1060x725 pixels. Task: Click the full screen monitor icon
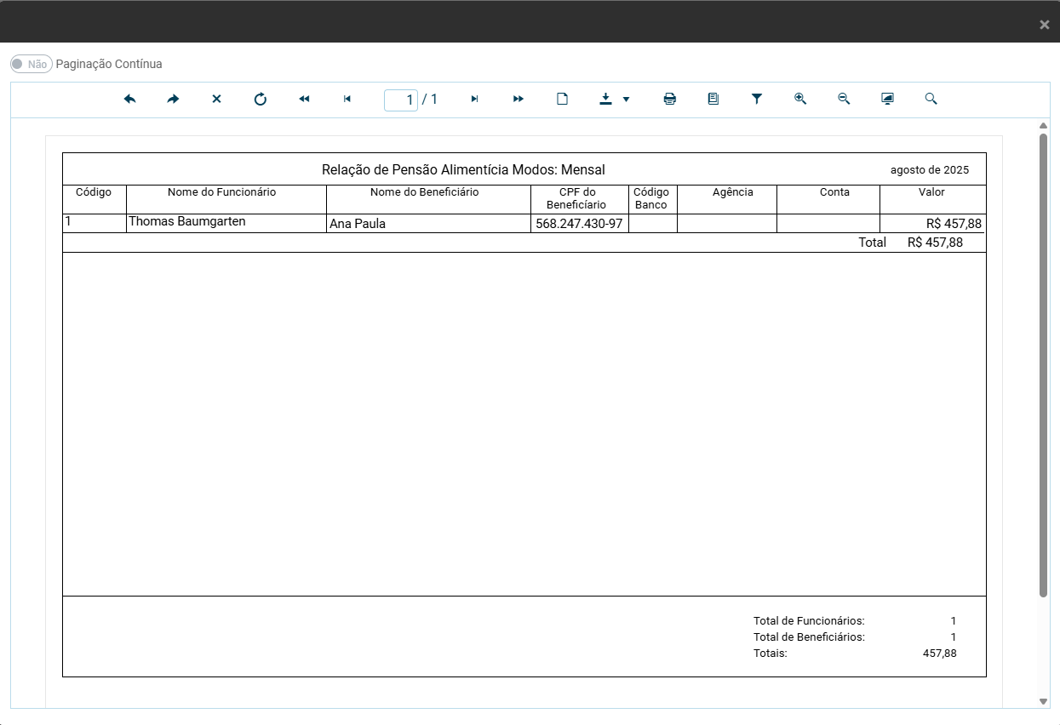pyautogui.click(x=887, y=100)
